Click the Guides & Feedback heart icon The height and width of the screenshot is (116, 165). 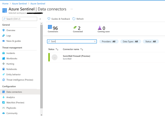click(49, 19)
